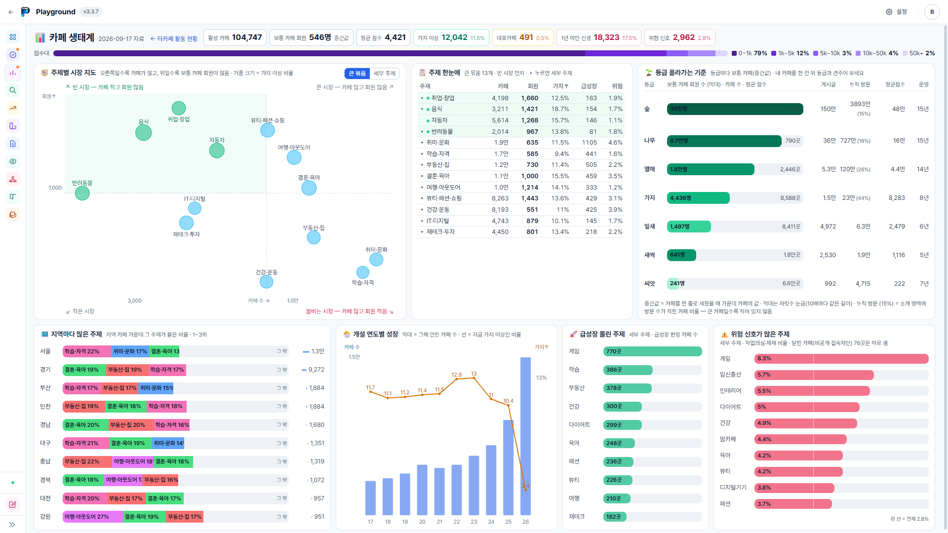Click the 가지 이상 12,042 stat card

(x=451, y=38)
